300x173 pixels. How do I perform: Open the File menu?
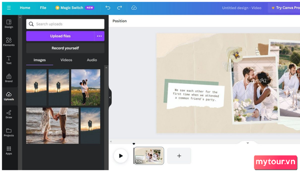pos(43,8)
